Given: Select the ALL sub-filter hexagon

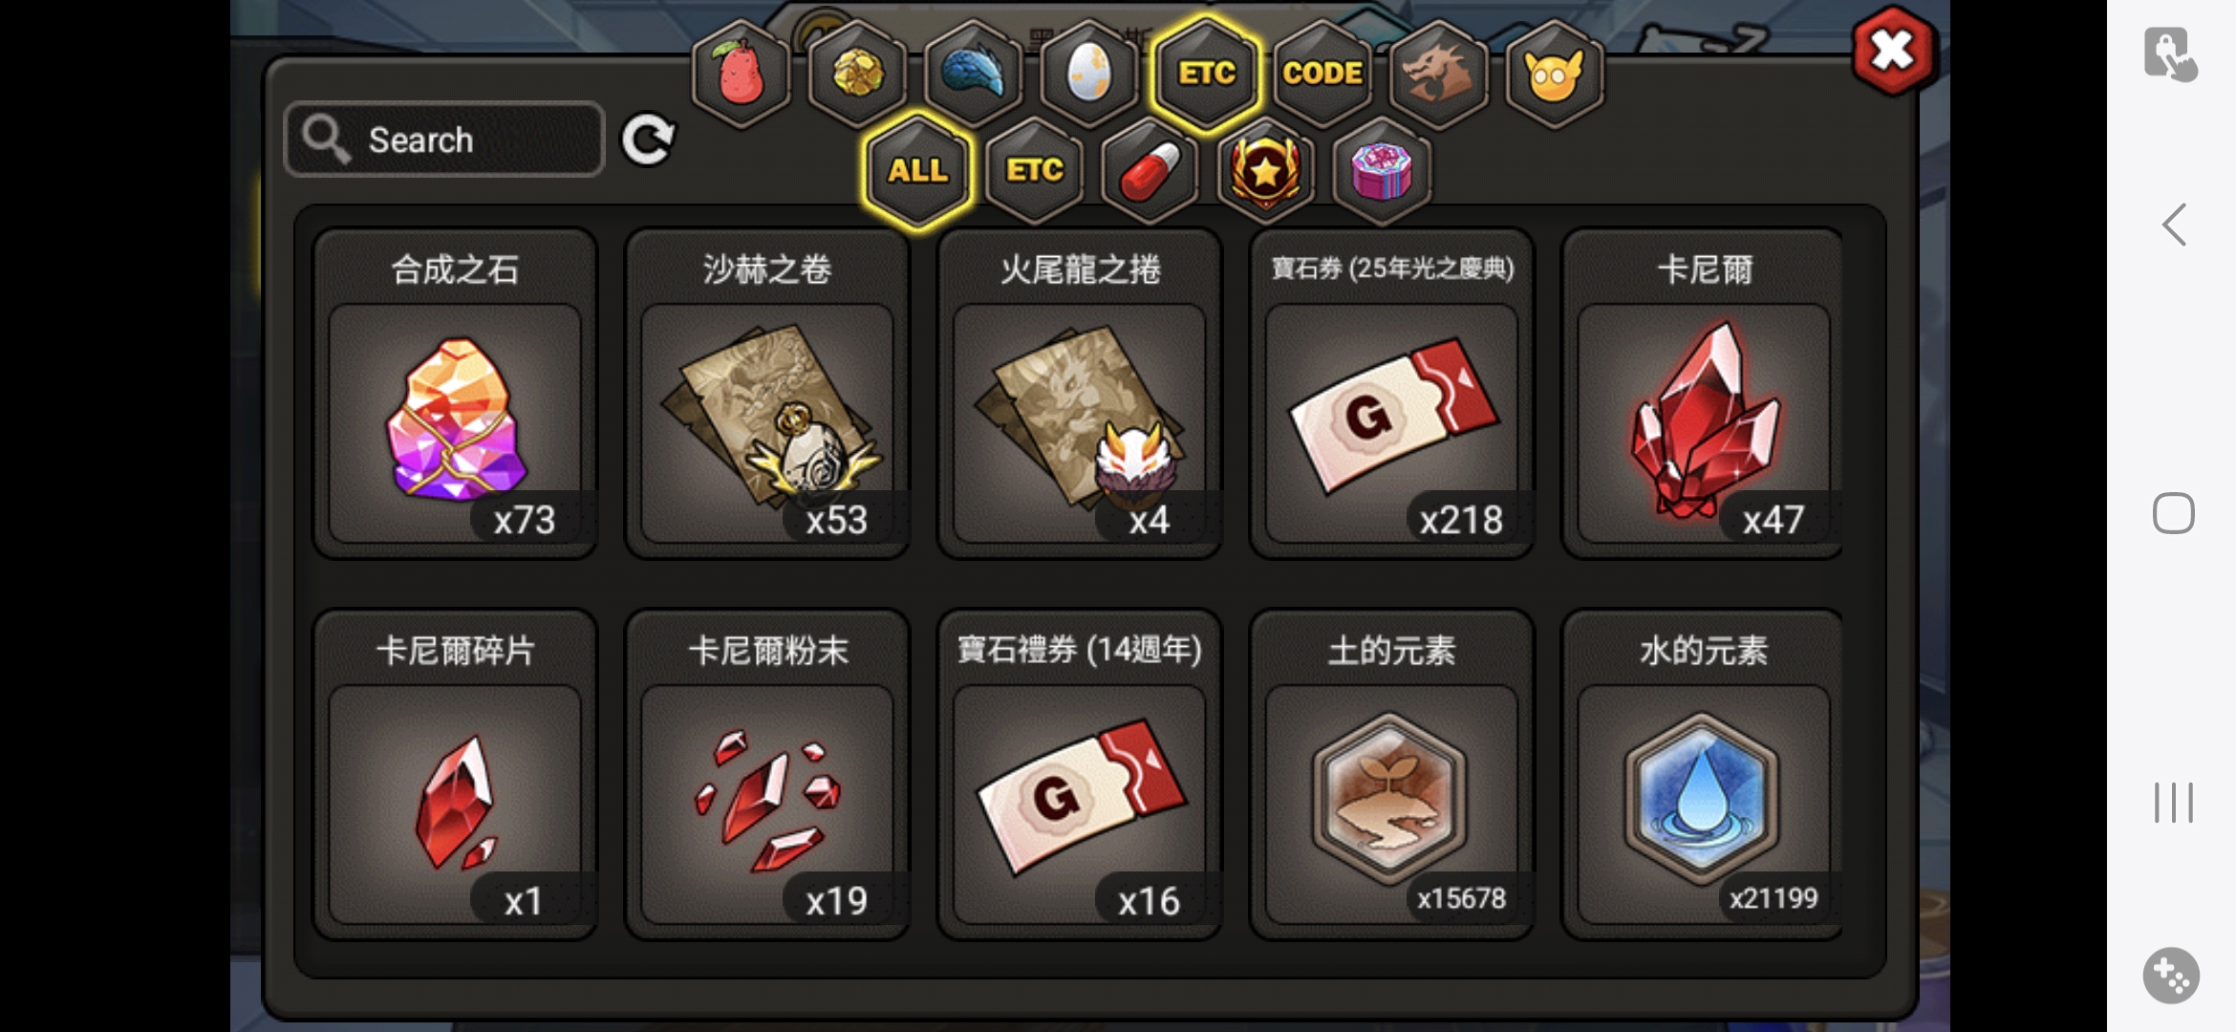Looking at the screenshot, I should [x=917, y=171].
